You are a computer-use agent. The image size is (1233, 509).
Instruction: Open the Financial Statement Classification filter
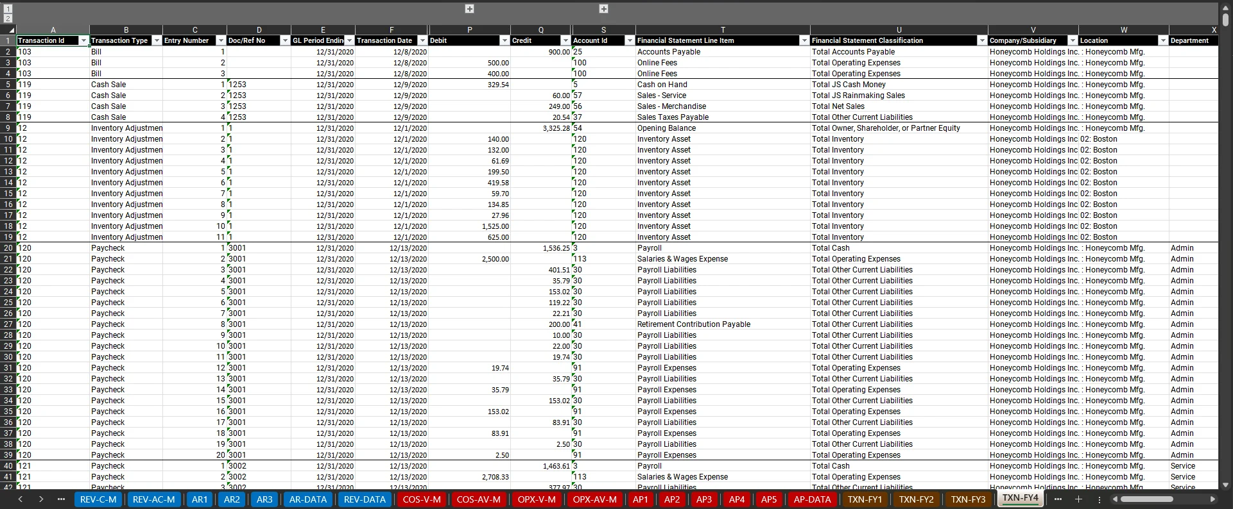click(x=982, y=40)
